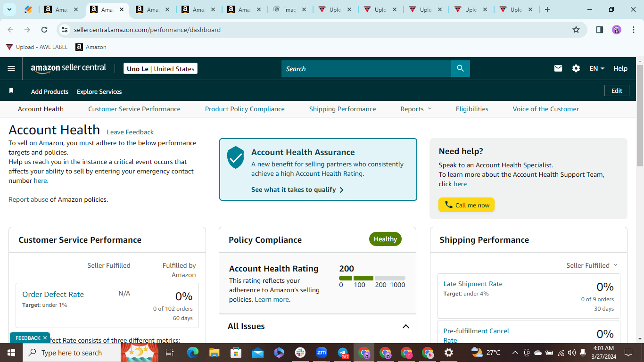Open the Mail app on taskbar
644x362 pixels.
(x=257, y=353)
